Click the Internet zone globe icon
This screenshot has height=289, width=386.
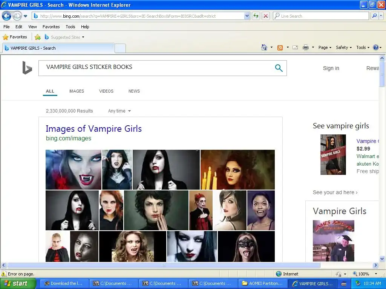coord(279,274)
